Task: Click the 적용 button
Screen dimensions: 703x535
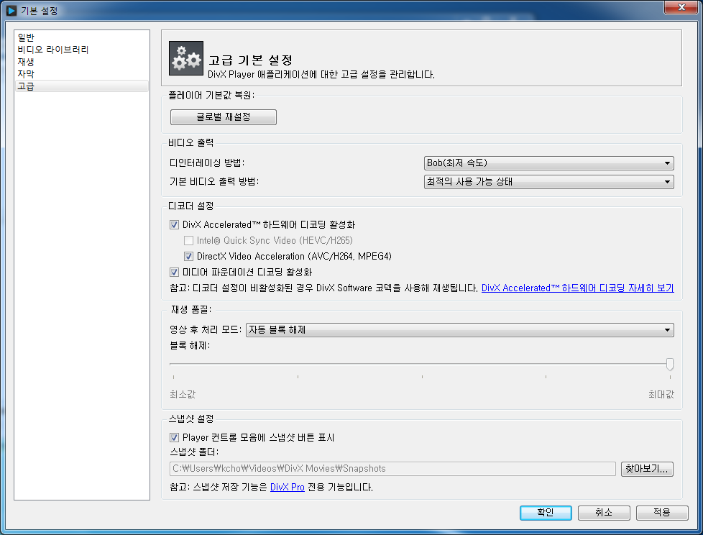Action: point(662,513)
